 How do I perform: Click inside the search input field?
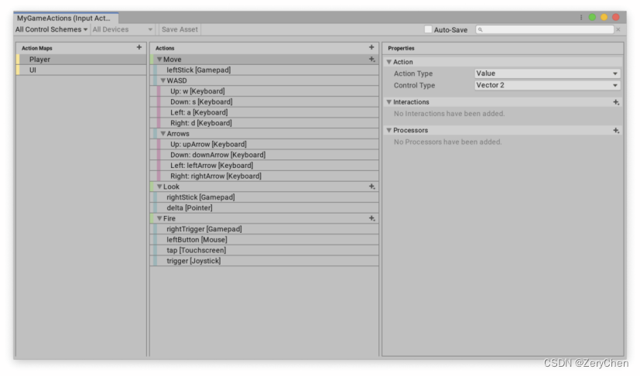click(x=545, y=29)
